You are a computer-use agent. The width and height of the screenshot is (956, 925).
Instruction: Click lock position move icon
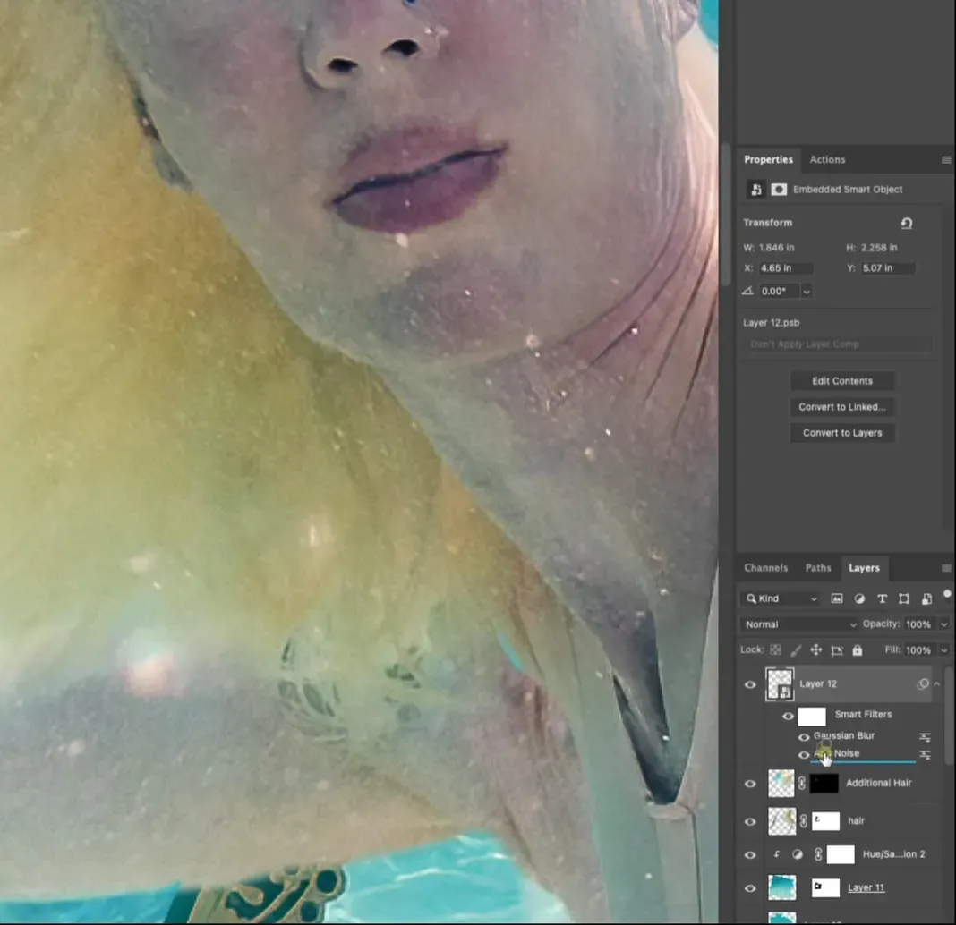(x=815, y=650)
